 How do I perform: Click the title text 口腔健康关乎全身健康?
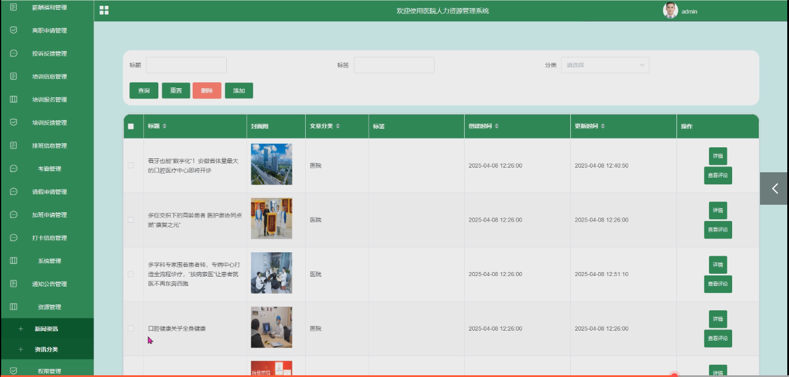[x=177, y=328]
